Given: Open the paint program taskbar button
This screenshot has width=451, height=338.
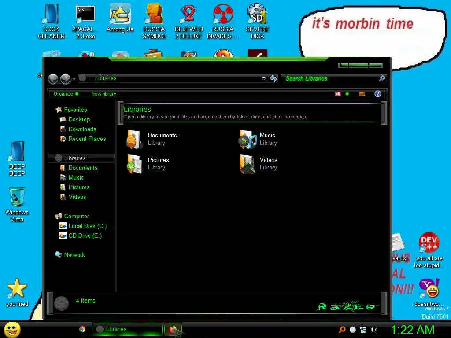Looking at the screenshot, I should (x=173, y=329).
